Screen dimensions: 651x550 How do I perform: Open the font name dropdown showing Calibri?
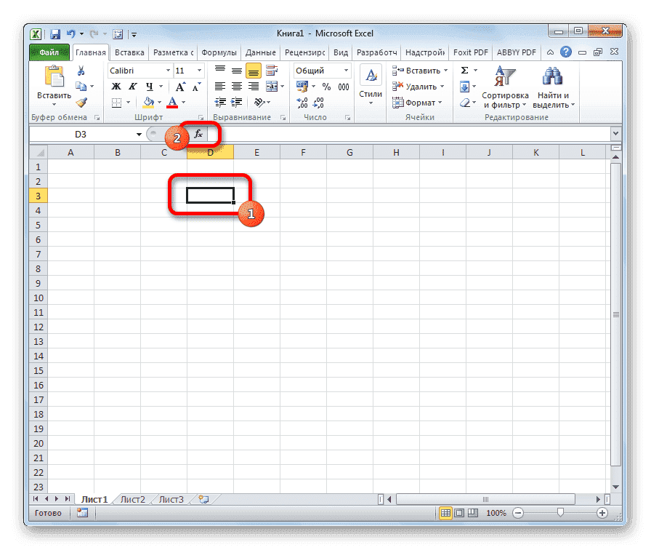click(139, 70)
